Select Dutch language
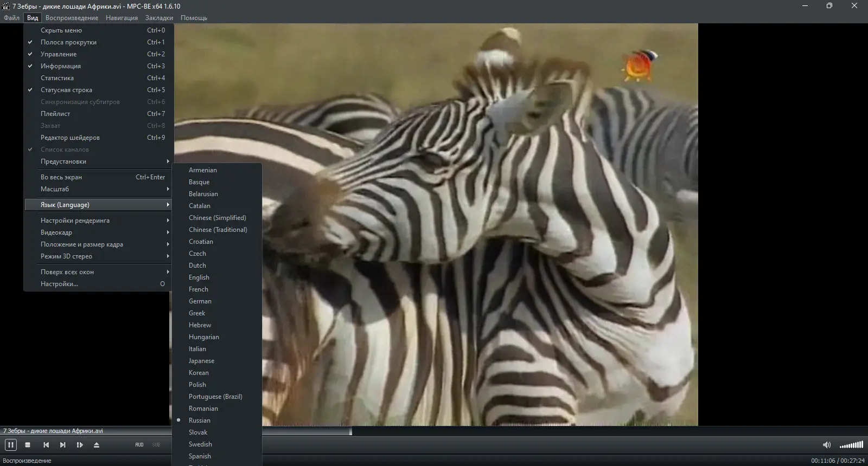 [217, 266]
